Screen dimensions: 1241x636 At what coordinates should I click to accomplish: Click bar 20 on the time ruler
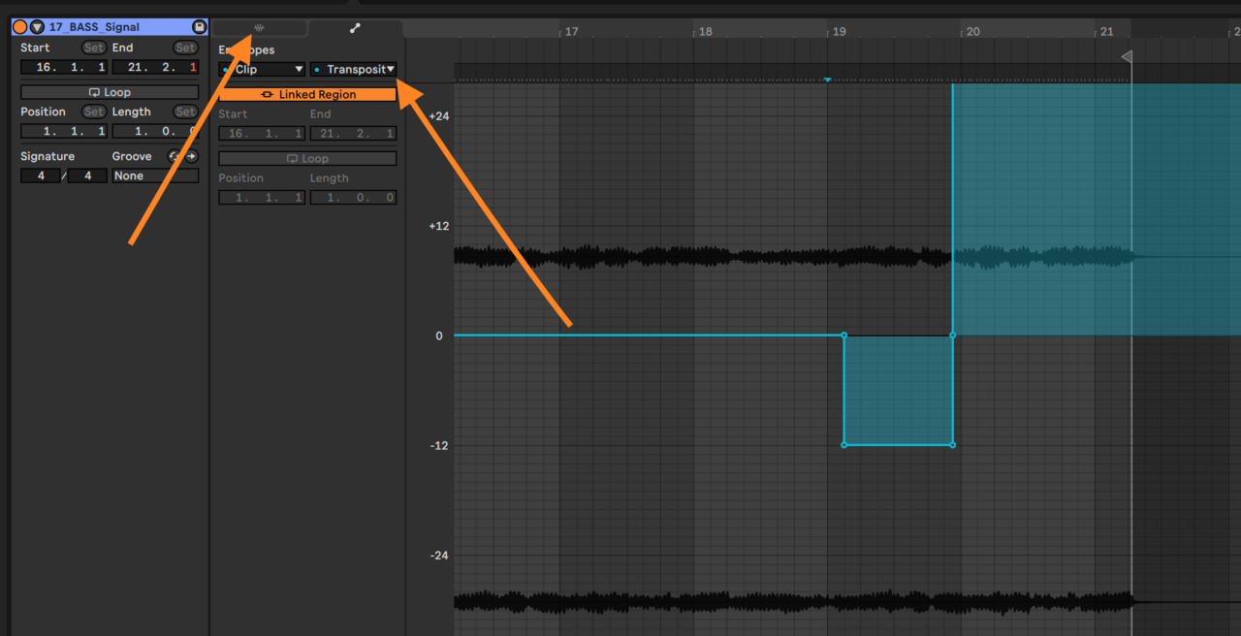972,31
